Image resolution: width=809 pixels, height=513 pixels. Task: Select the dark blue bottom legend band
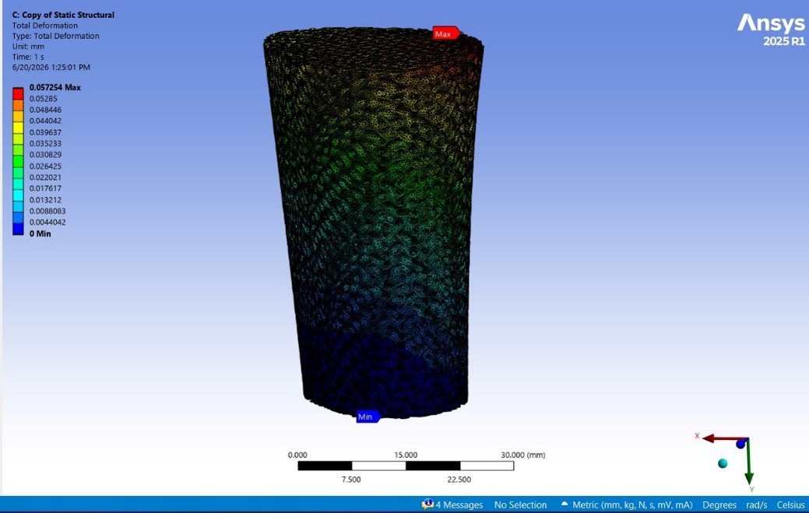18,229
